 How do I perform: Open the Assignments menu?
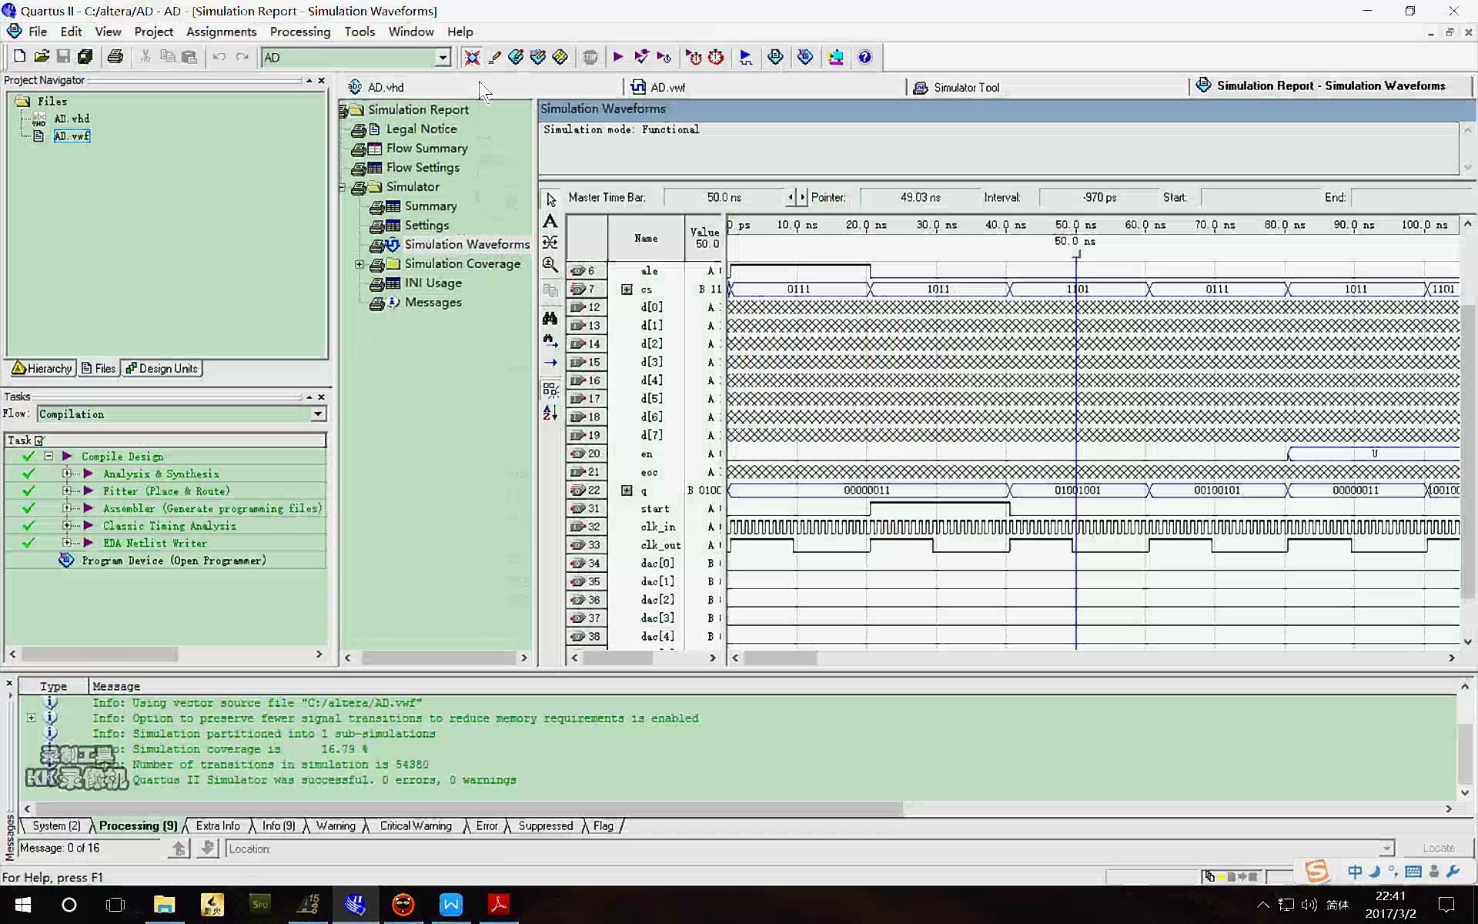pyautogui.click(x=221, y=32)
